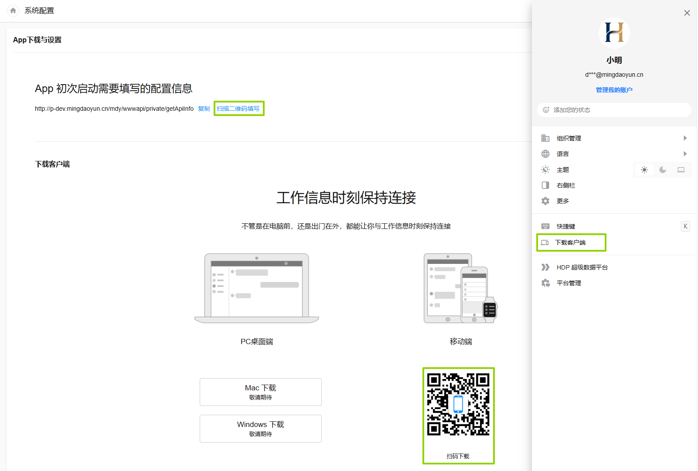
Task: Switch to dark theme
Action: (x=663, y=170)
